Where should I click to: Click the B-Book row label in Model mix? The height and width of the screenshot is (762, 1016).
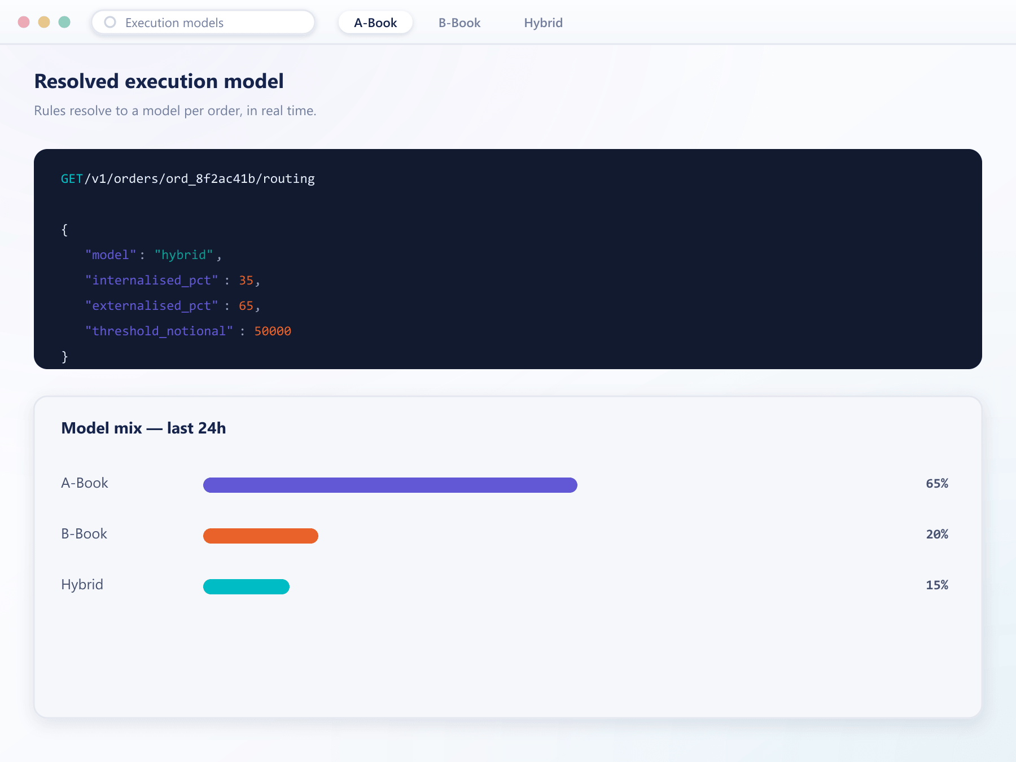(84, 534)
